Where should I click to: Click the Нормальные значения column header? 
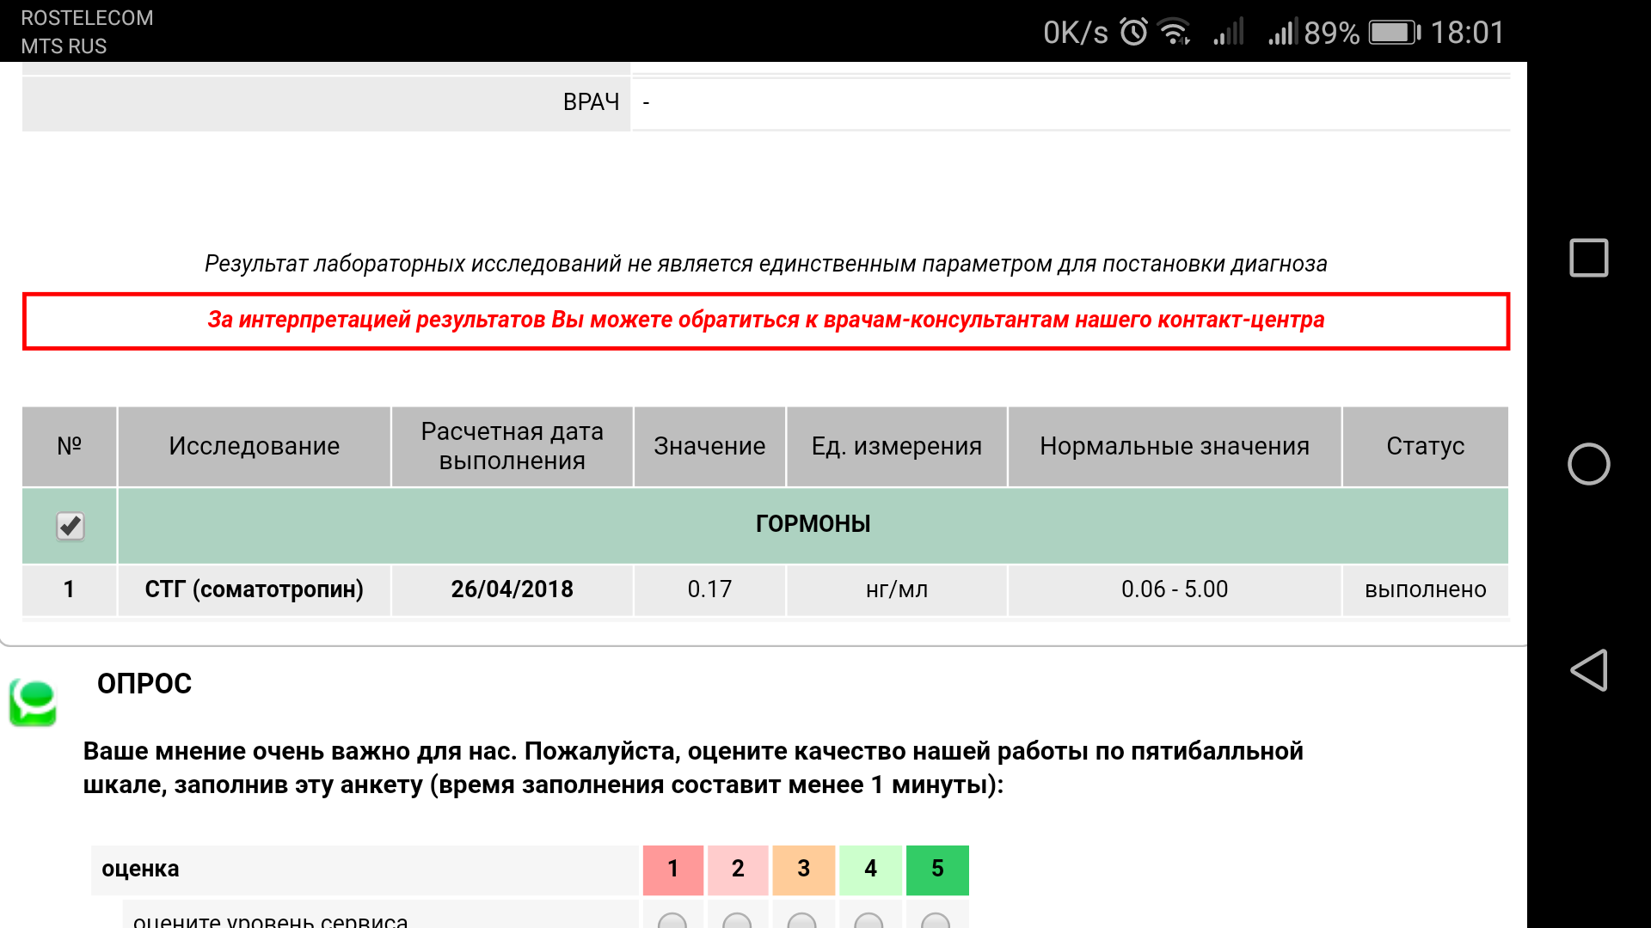click(1174, 446)
